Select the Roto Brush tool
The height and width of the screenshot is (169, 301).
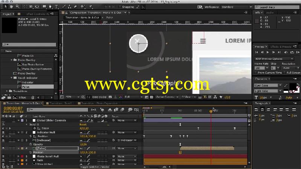(83, 7)
